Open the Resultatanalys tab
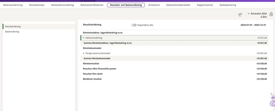The height and width of the screenshot is (111, 275). tap(37, 5)
